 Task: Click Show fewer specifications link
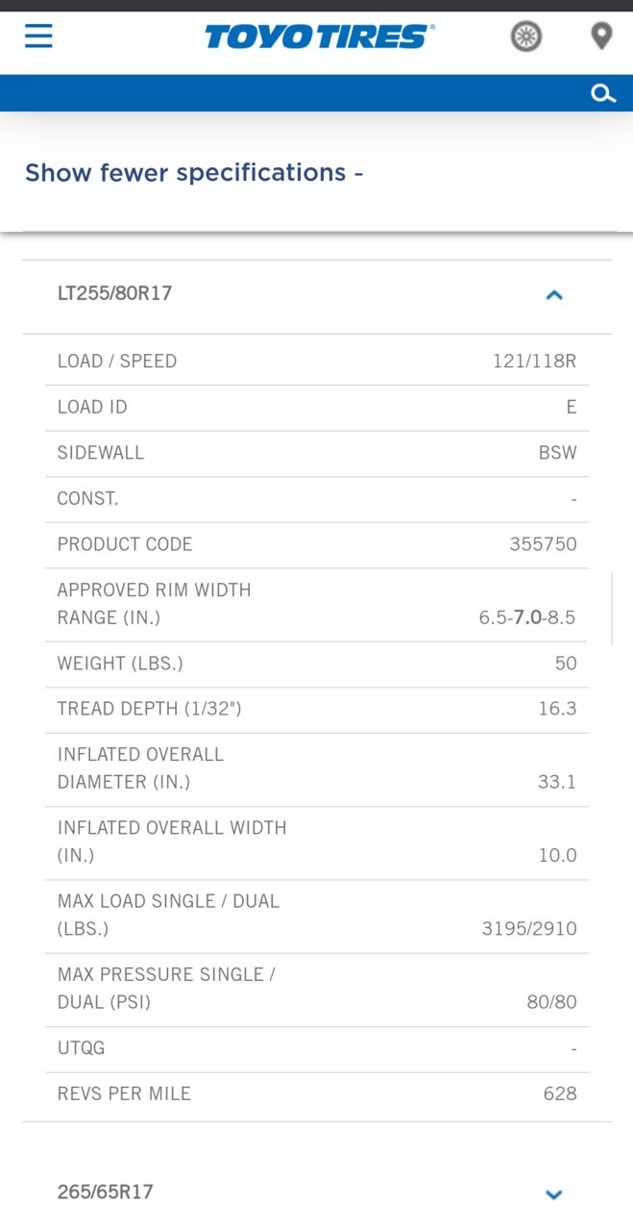(194, 173)
